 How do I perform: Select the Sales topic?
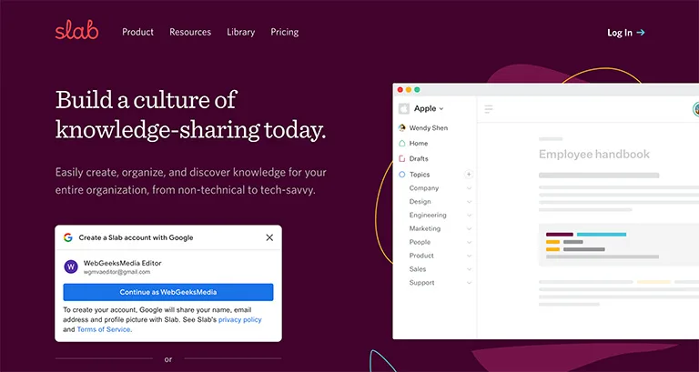point(418,269)
